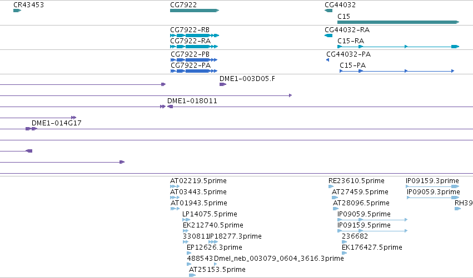Click the CG7922 gene name label
The image size is (473, 278).
pyautogui.click(x=183, y=5)
